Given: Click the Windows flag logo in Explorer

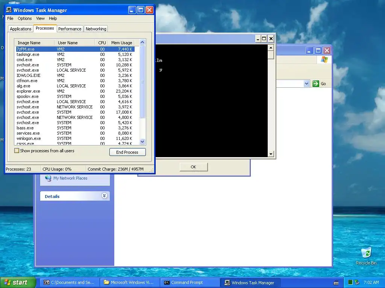Looking at the screenshot, I should [x=324, y=60].
